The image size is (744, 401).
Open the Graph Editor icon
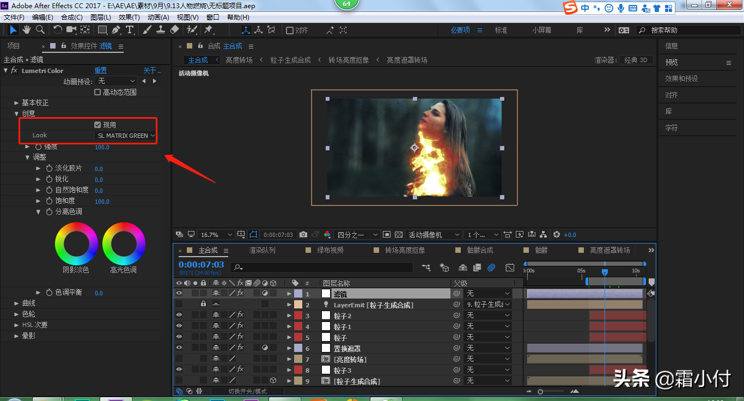coord(510,268)
